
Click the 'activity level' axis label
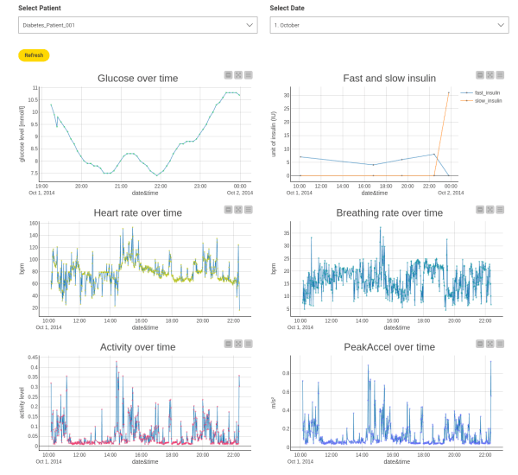tap(22, 402)
